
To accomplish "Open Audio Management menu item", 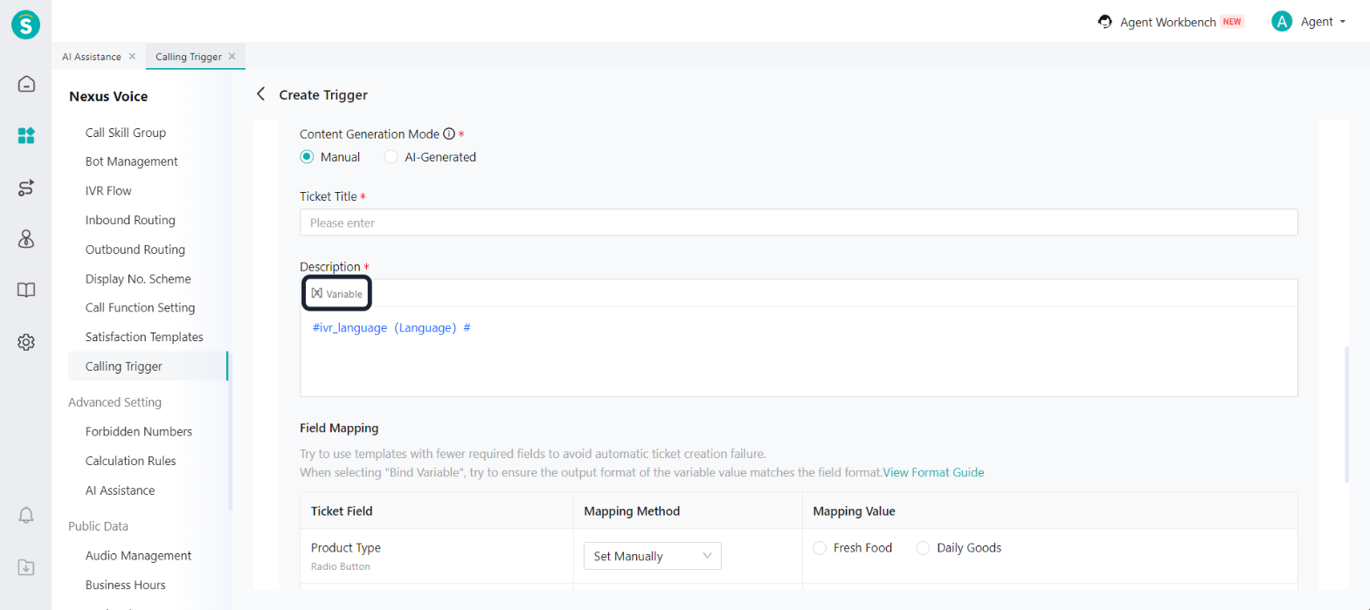I will click(x=138, y=555).
